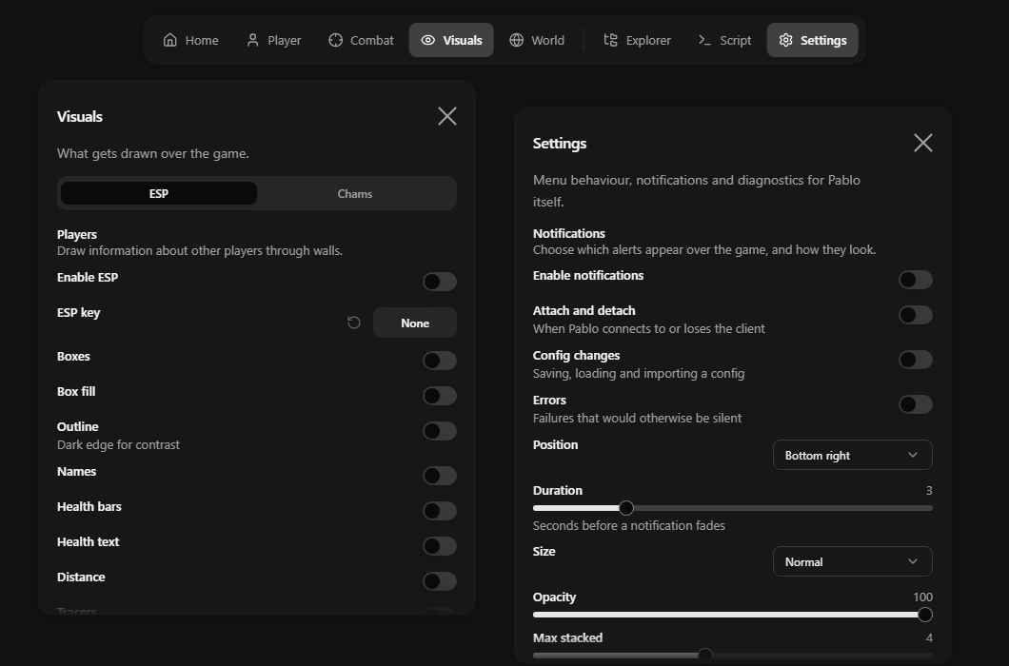Open the Size dropdown
This screenshot has width=1009, height=666.
[x=853, y=561]
